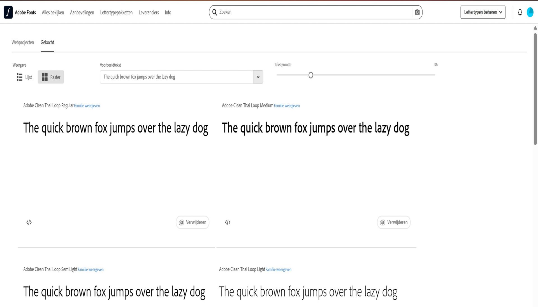Image resolution: width=538 pixels, height=307 pixels.
Task: Switch to Raster grid view
Action: click(x=51, y=77)
